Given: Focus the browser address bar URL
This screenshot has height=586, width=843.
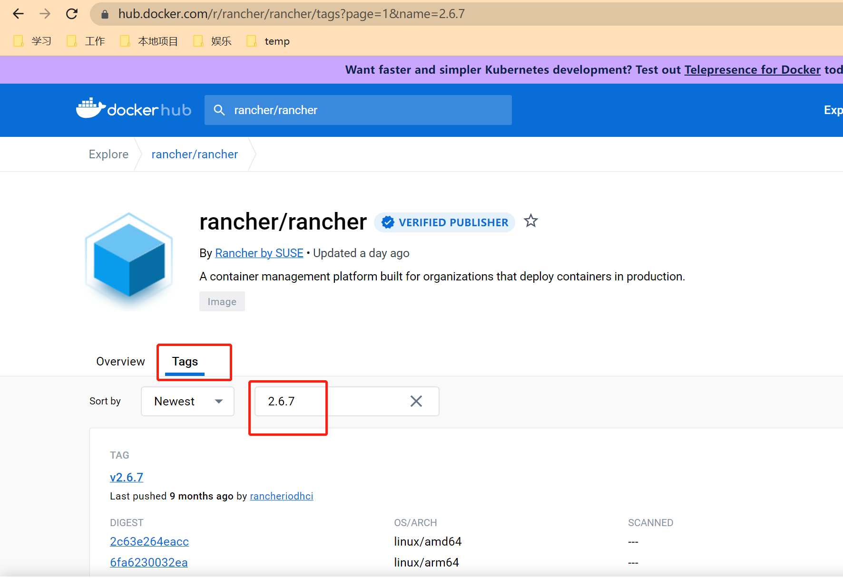Looking at the screenshot, I should pos(291,14).
